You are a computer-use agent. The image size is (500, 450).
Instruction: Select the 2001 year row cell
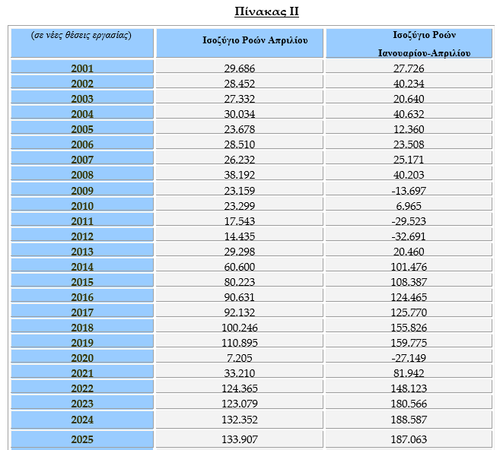pyautogui.click(x=81, y=68)
